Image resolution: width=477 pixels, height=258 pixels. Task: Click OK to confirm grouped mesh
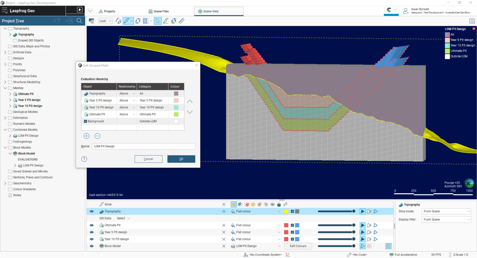(181, 159)
